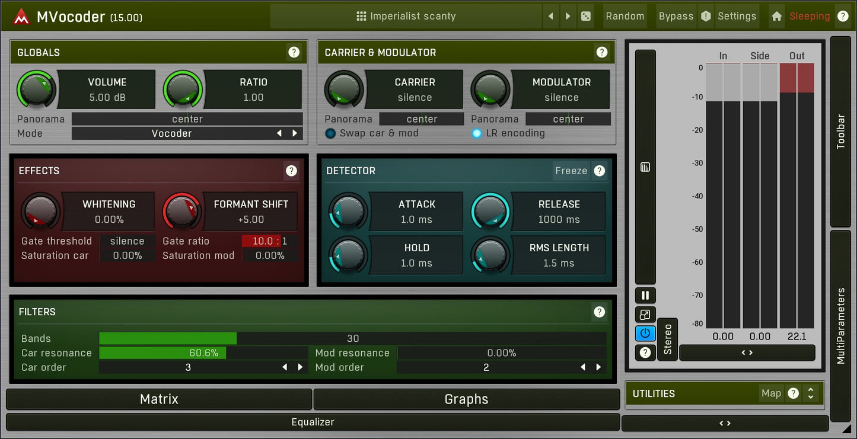Click the Car order right arrow

point(300,367)
